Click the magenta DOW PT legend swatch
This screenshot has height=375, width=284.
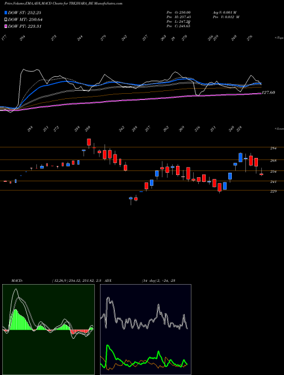pyautogui.click(x=6, y=26)
